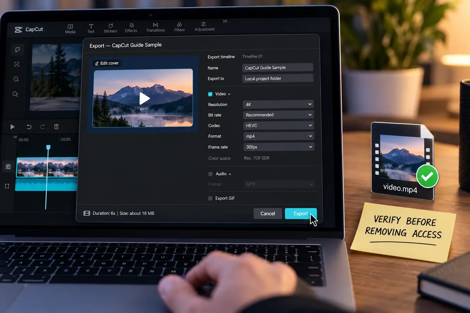Screen dimensions: 470x313
Task: Click the film strip icon beside Duration
Action: [87, 213]
